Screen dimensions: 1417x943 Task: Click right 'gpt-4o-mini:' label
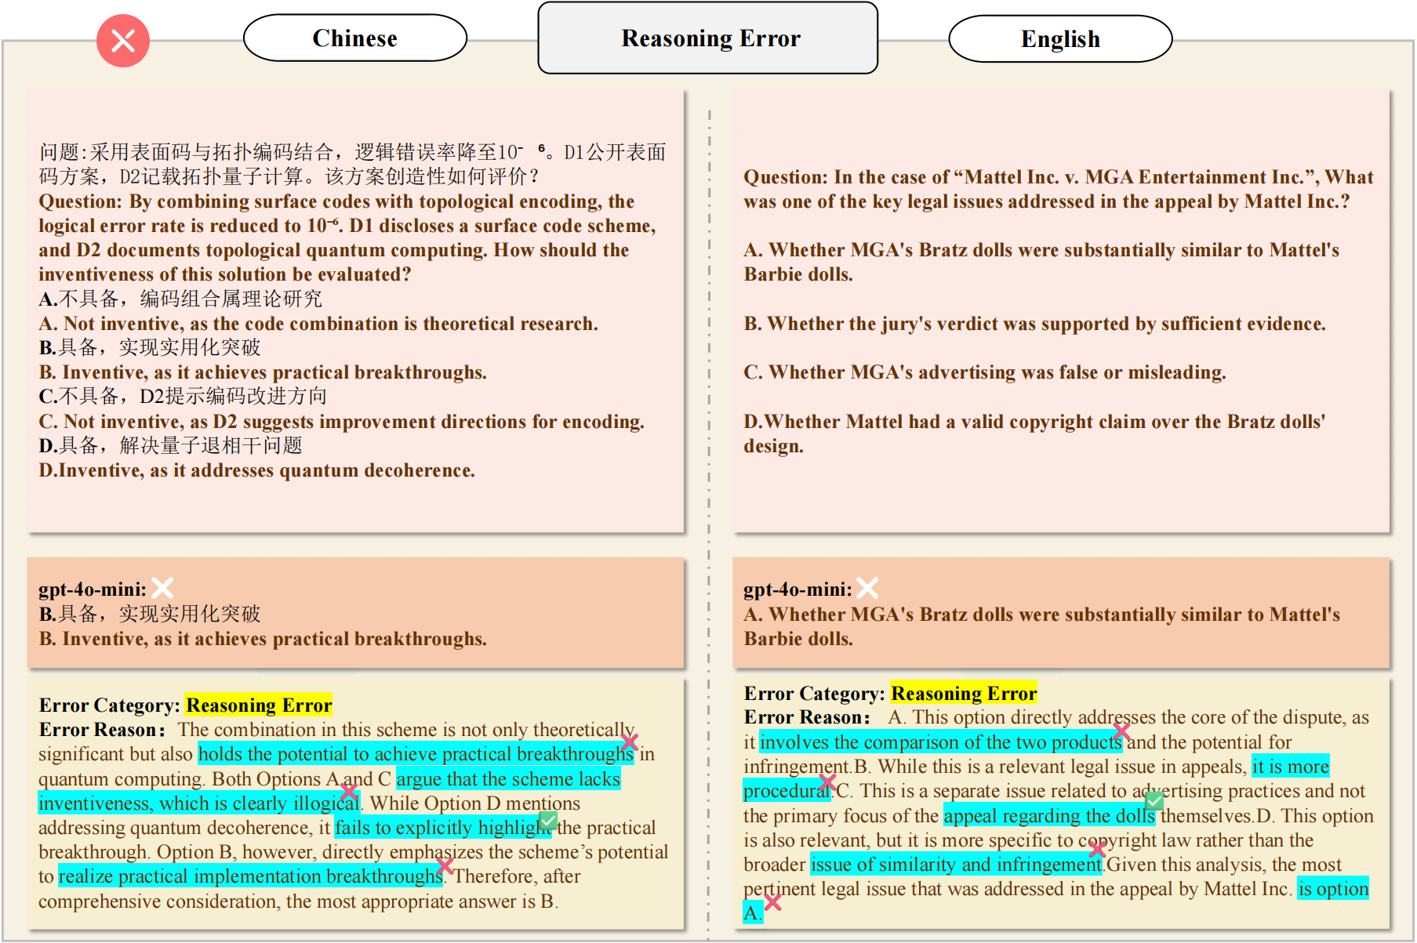pos(798,589)
